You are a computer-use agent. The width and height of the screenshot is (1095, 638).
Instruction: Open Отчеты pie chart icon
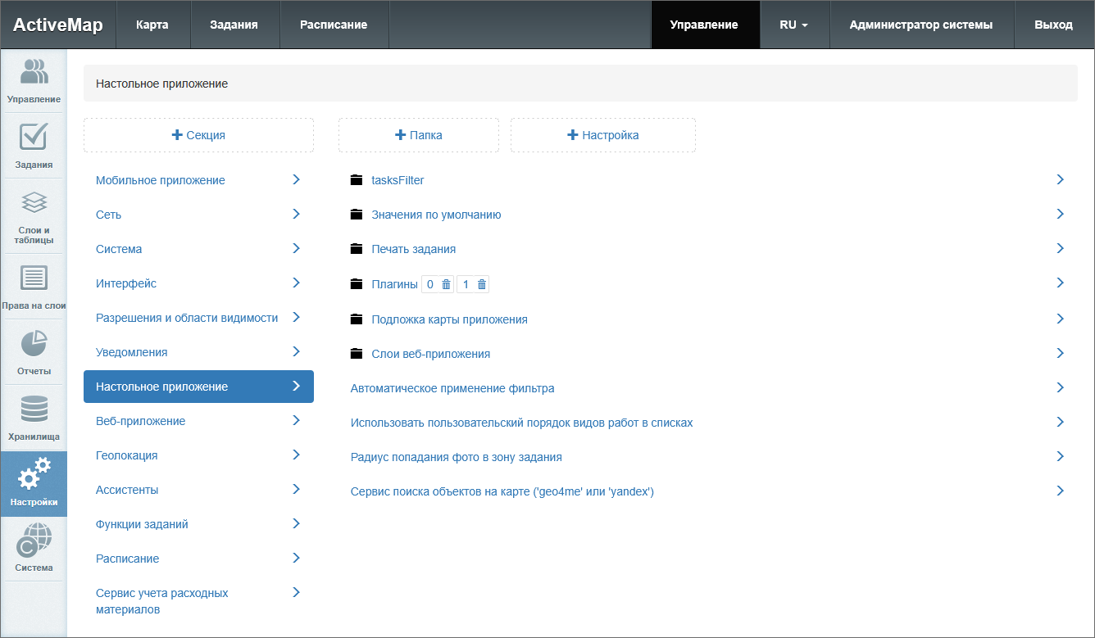click(34, 345)
